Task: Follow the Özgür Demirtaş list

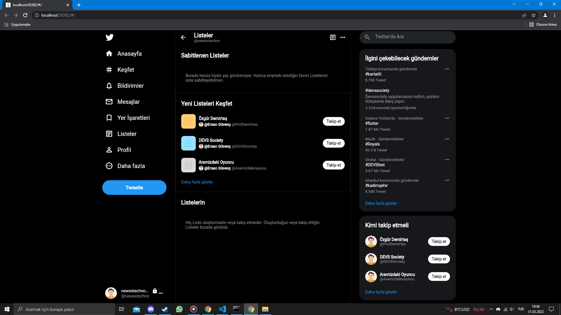Action: point(334,121)
